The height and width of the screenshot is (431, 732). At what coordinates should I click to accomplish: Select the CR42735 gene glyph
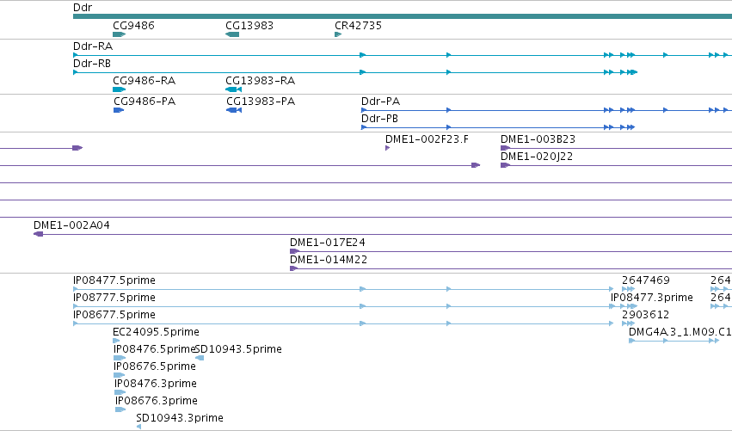click(x=338, y=34)
